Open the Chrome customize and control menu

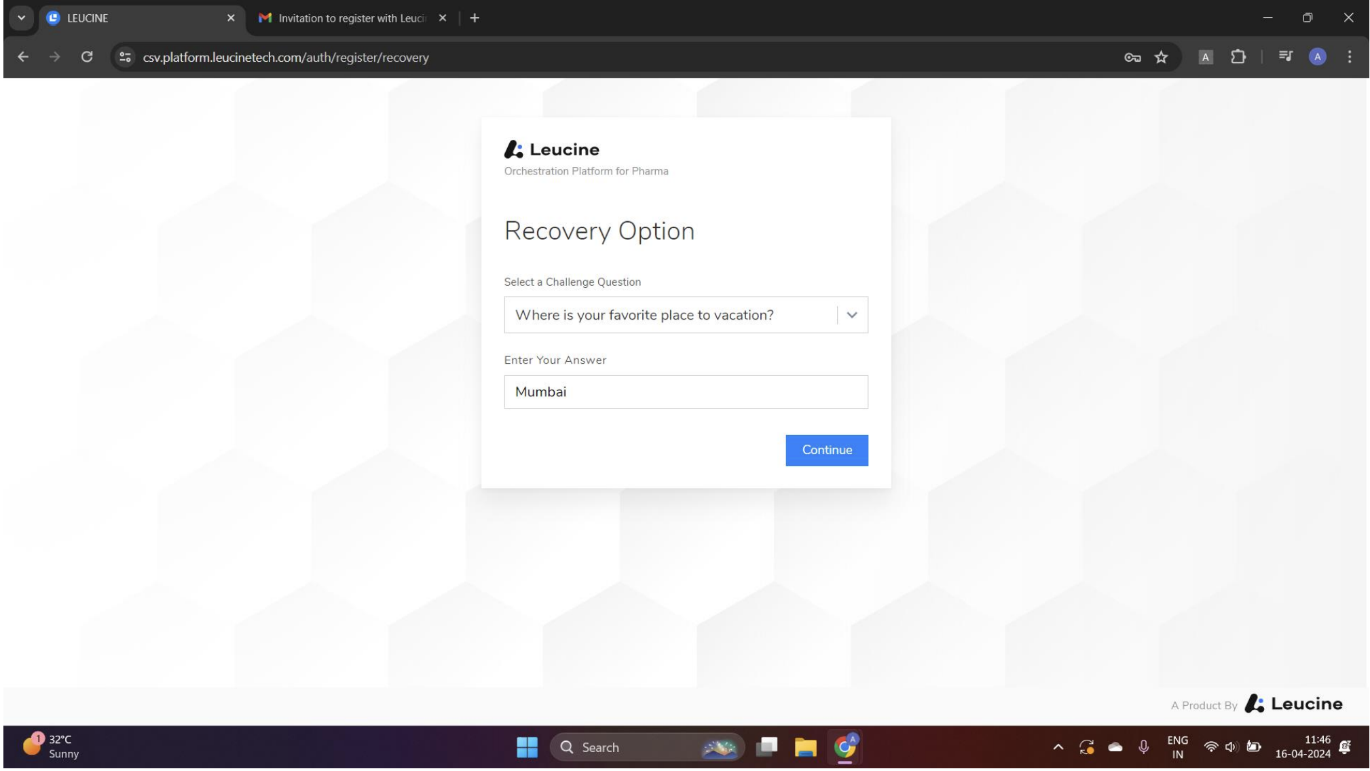1350,57
